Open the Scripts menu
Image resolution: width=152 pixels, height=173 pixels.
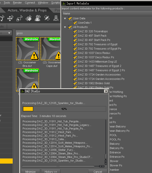point(55,3)
